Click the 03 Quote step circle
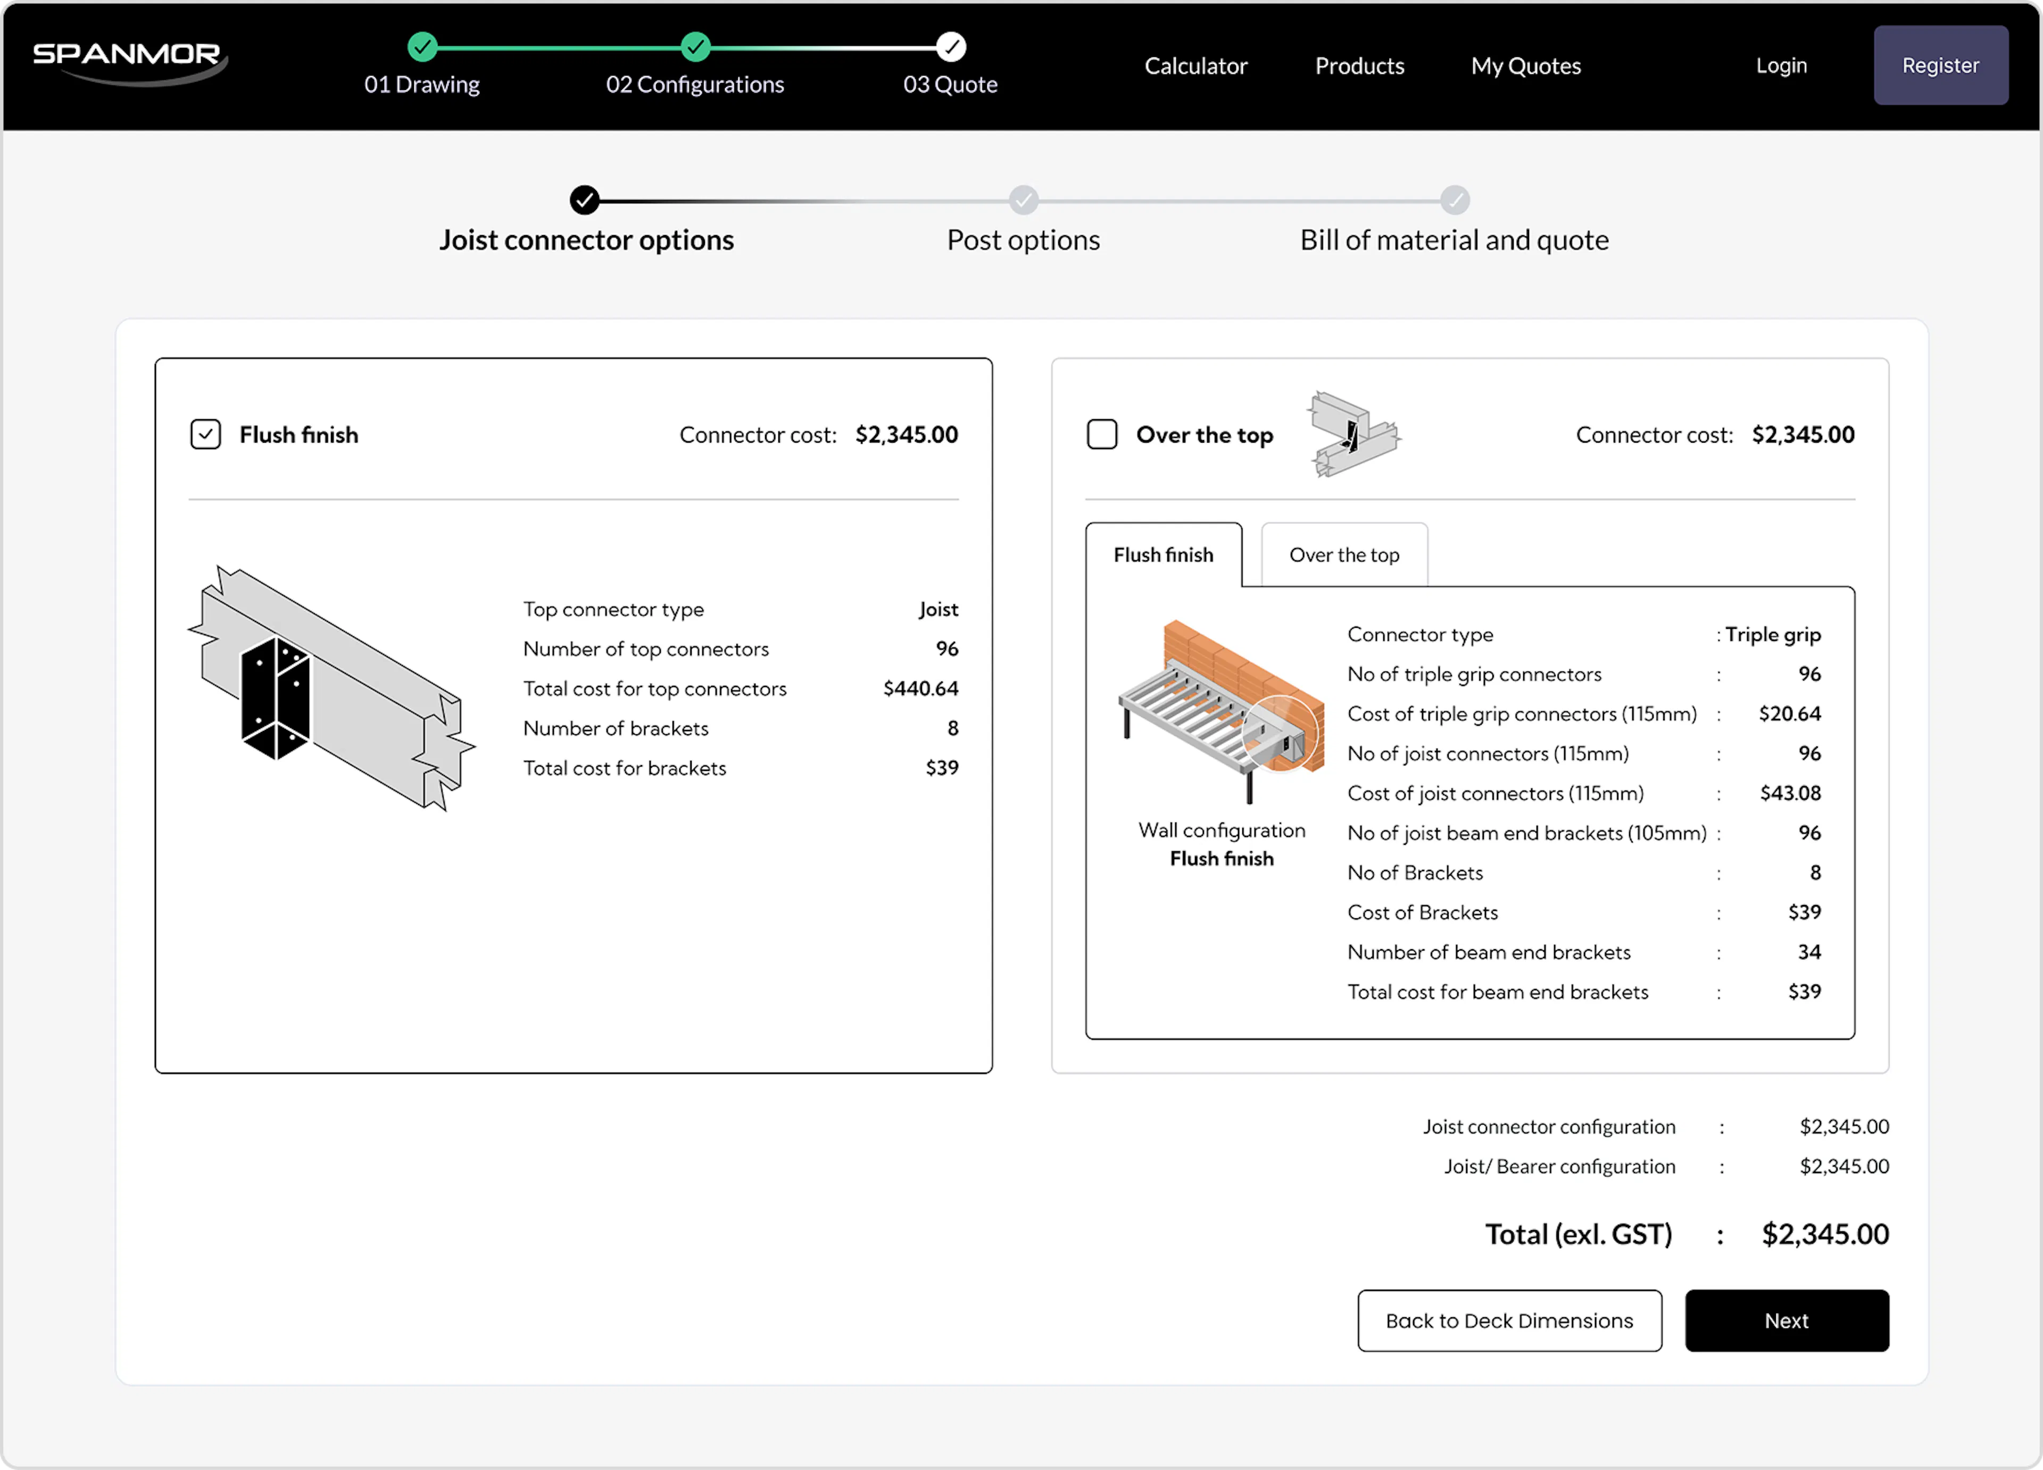 (x=950, y=47)
